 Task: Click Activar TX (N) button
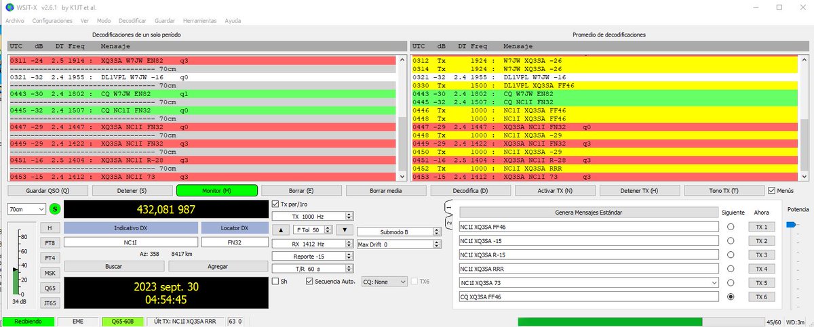pos(555,191)
